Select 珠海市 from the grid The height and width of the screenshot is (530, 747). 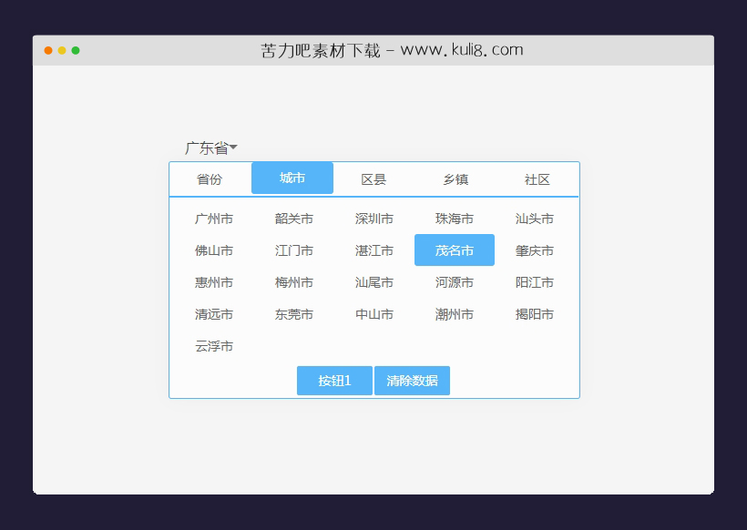pos(455,219)
